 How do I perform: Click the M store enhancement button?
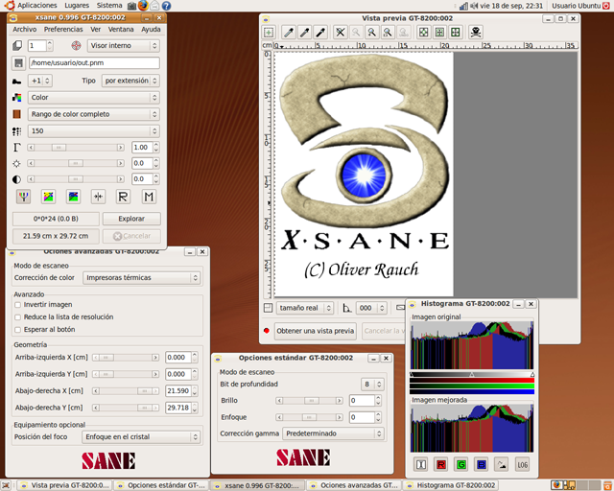coord(149,197)
